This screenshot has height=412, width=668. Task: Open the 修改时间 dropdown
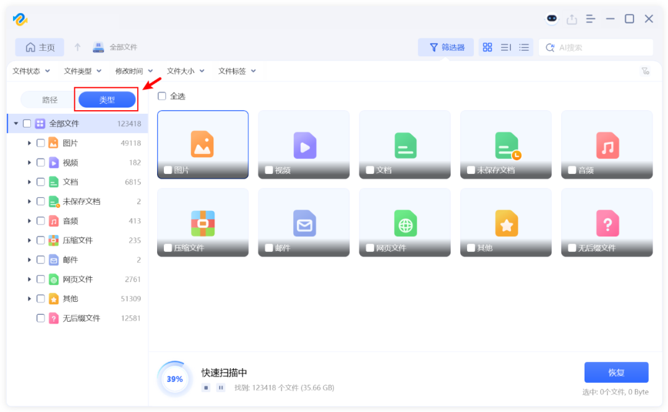[134, 71]
